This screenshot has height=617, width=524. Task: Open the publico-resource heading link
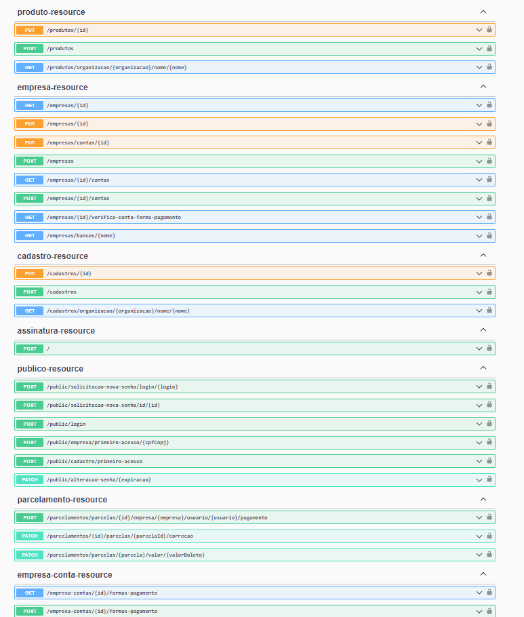(50, 369)
